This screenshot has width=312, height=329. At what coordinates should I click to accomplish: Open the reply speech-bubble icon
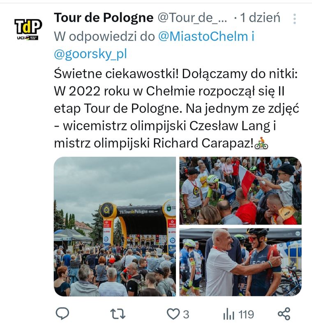tap(62, 313)
